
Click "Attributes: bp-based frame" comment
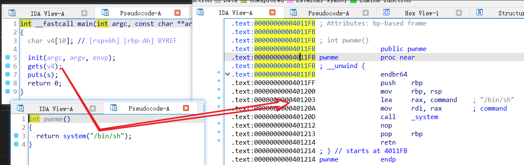pos(372,23)
